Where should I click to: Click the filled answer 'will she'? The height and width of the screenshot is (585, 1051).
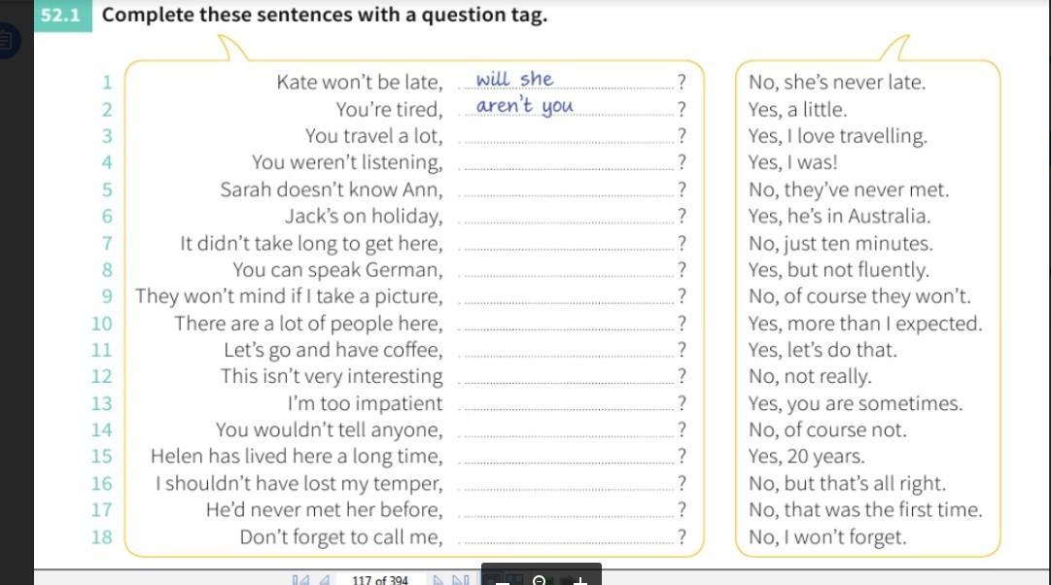514,79
